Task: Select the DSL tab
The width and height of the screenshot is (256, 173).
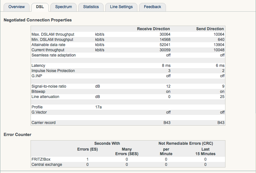Action: (40, 7)
